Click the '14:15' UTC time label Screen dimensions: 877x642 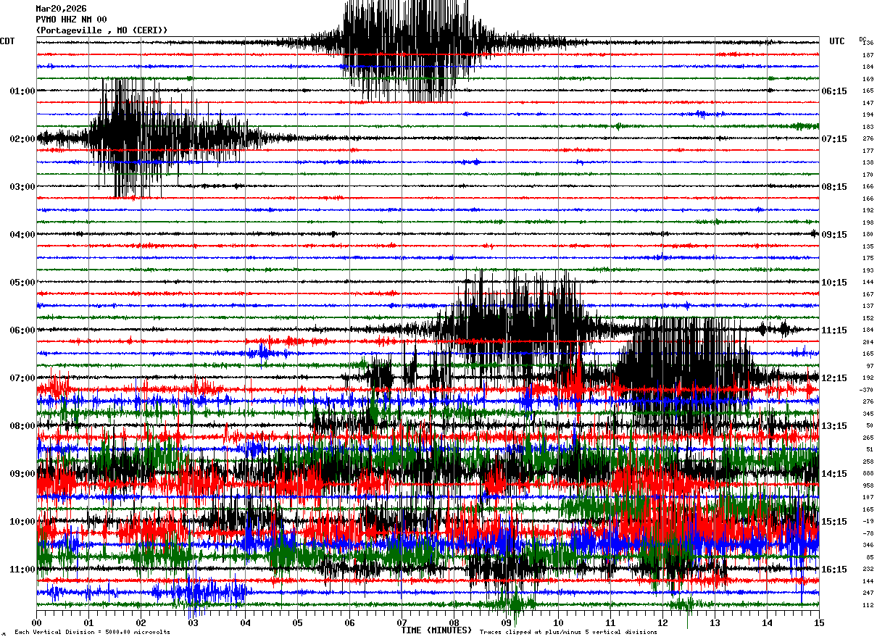[x=834, y=474]
